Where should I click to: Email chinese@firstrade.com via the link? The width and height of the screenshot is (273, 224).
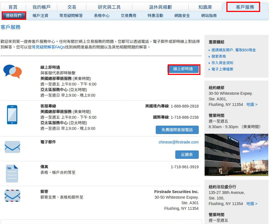coord(178,142)
